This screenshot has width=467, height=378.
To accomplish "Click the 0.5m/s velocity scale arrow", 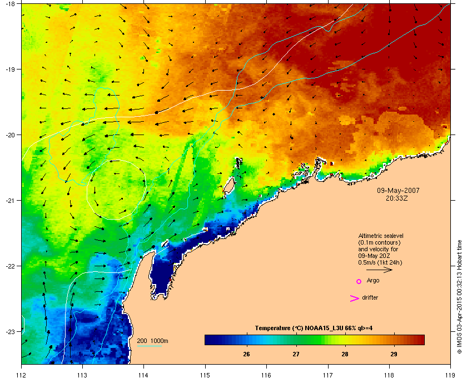I will 379,270.
